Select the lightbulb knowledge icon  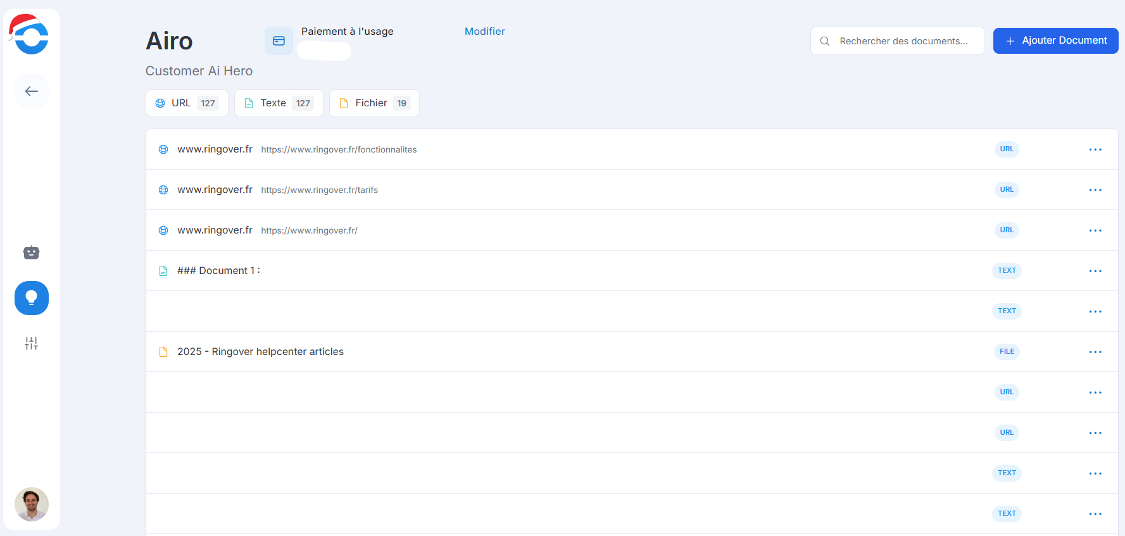coord(32,298)
